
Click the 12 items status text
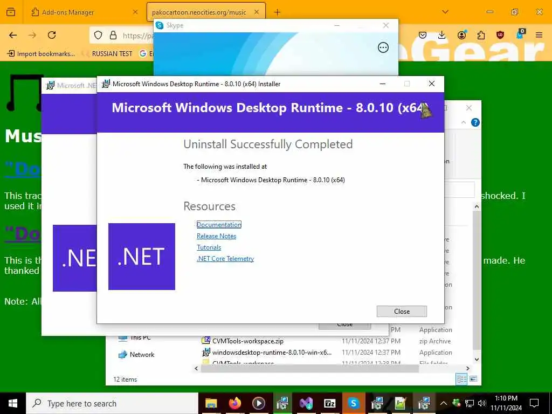(125, 379)
